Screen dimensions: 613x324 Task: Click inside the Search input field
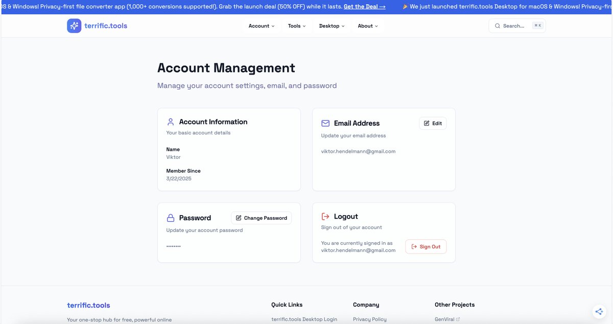[x=516, y=25]
